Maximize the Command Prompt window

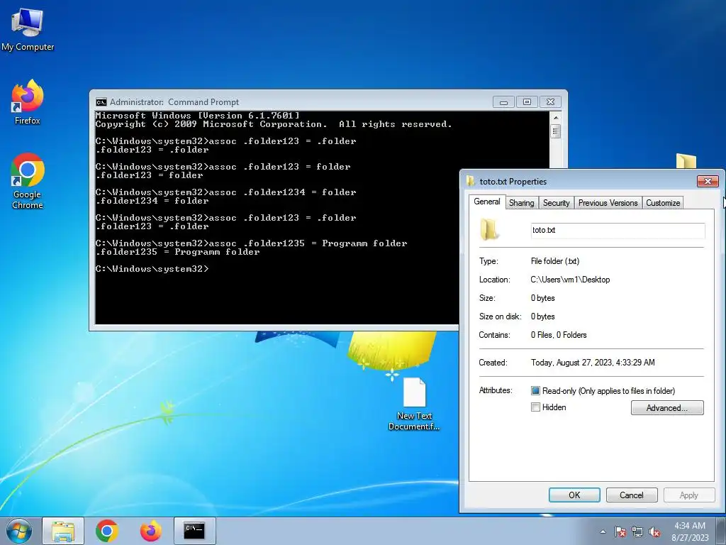click(527, 102)
